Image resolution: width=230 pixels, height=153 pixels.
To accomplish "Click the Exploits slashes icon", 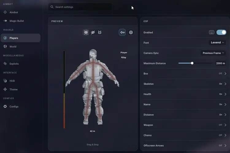I will (x=5, y=64).
